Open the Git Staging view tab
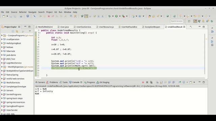 tap(103, 82)
